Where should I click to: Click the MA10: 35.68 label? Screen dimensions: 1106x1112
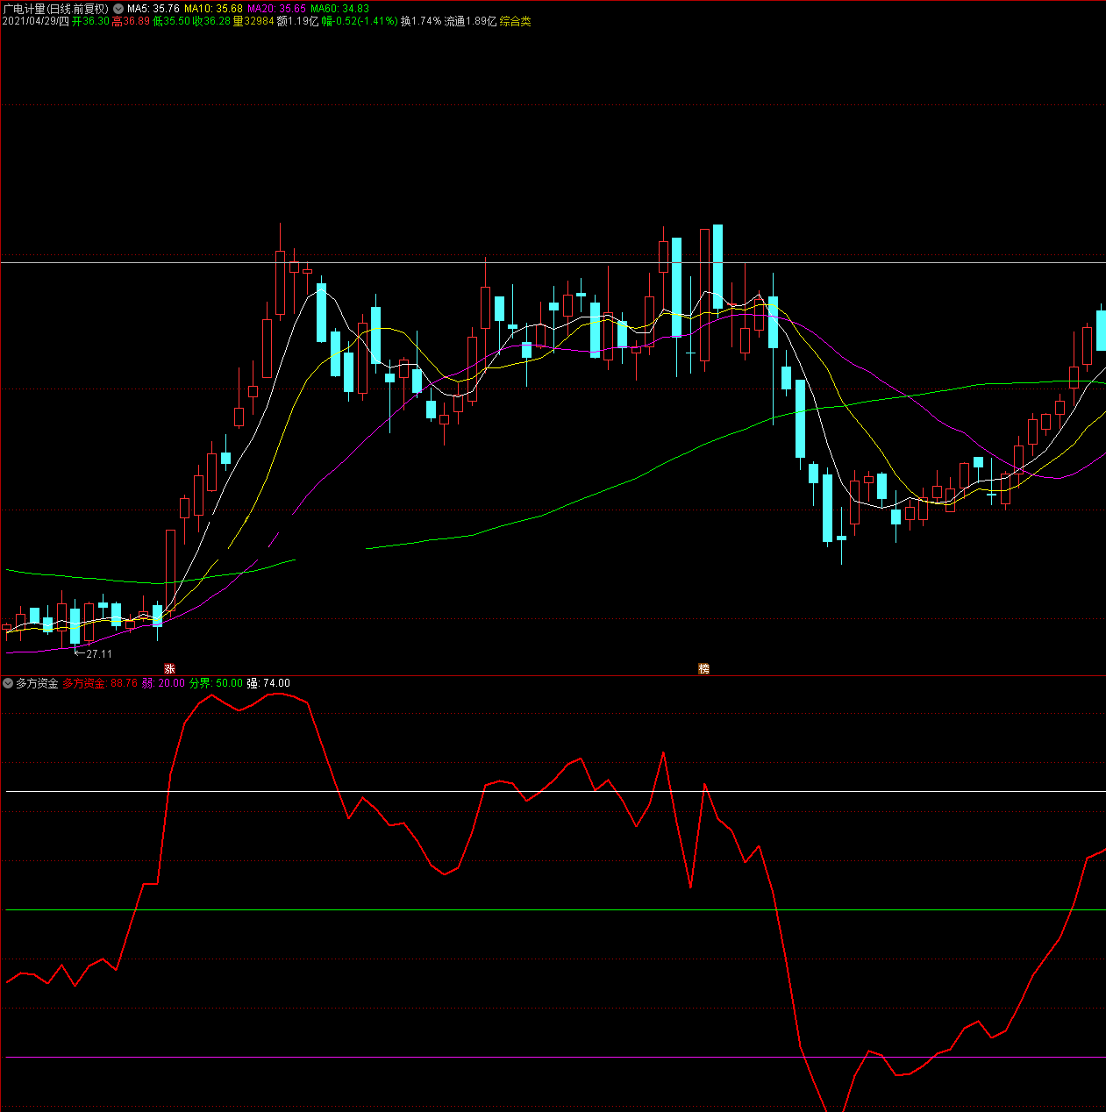(213, 9)
